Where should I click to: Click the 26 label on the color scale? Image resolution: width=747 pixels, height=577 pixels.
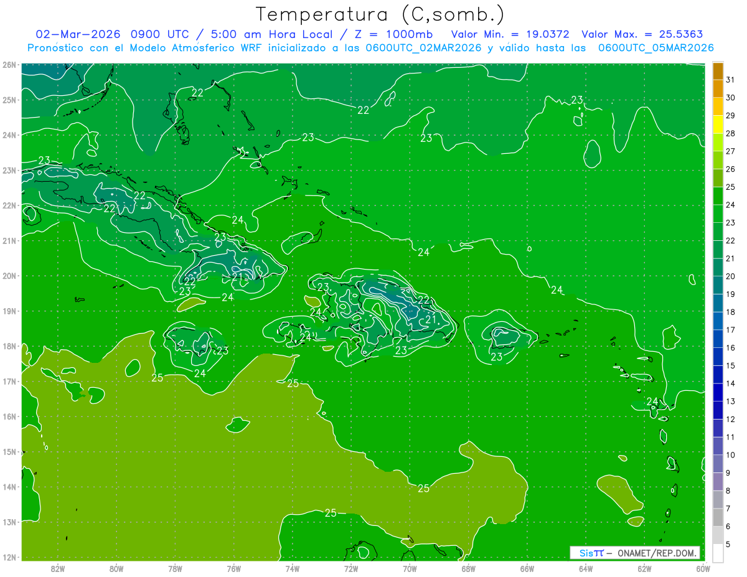coord(730,169)
